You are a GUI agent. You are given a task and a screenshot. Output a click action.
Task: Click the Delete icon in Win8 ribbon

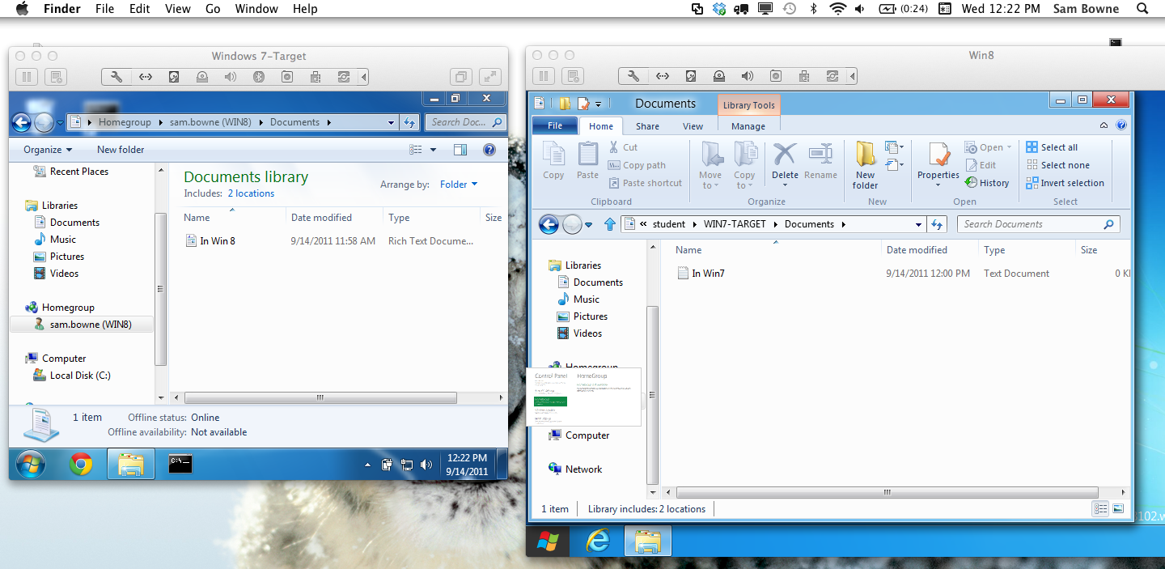(785, 160)
